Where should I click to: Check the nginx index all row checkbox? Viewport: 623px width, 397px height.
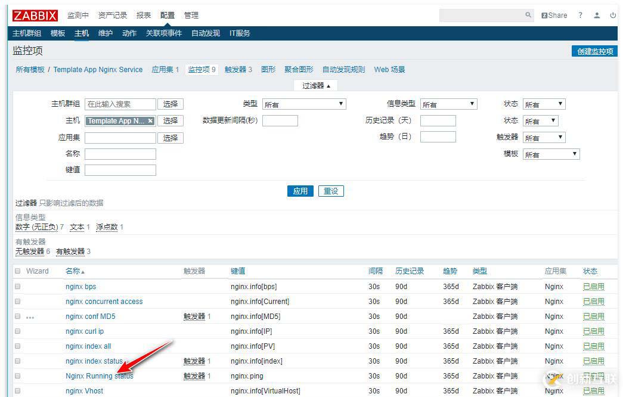point(17,346)
